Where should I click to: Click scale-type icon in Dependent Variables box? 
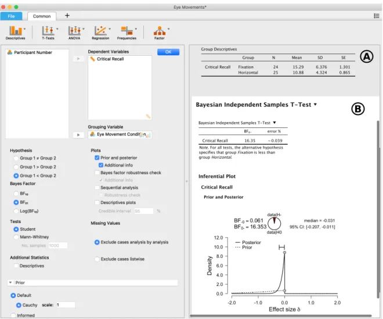click(x=148, y=116)
